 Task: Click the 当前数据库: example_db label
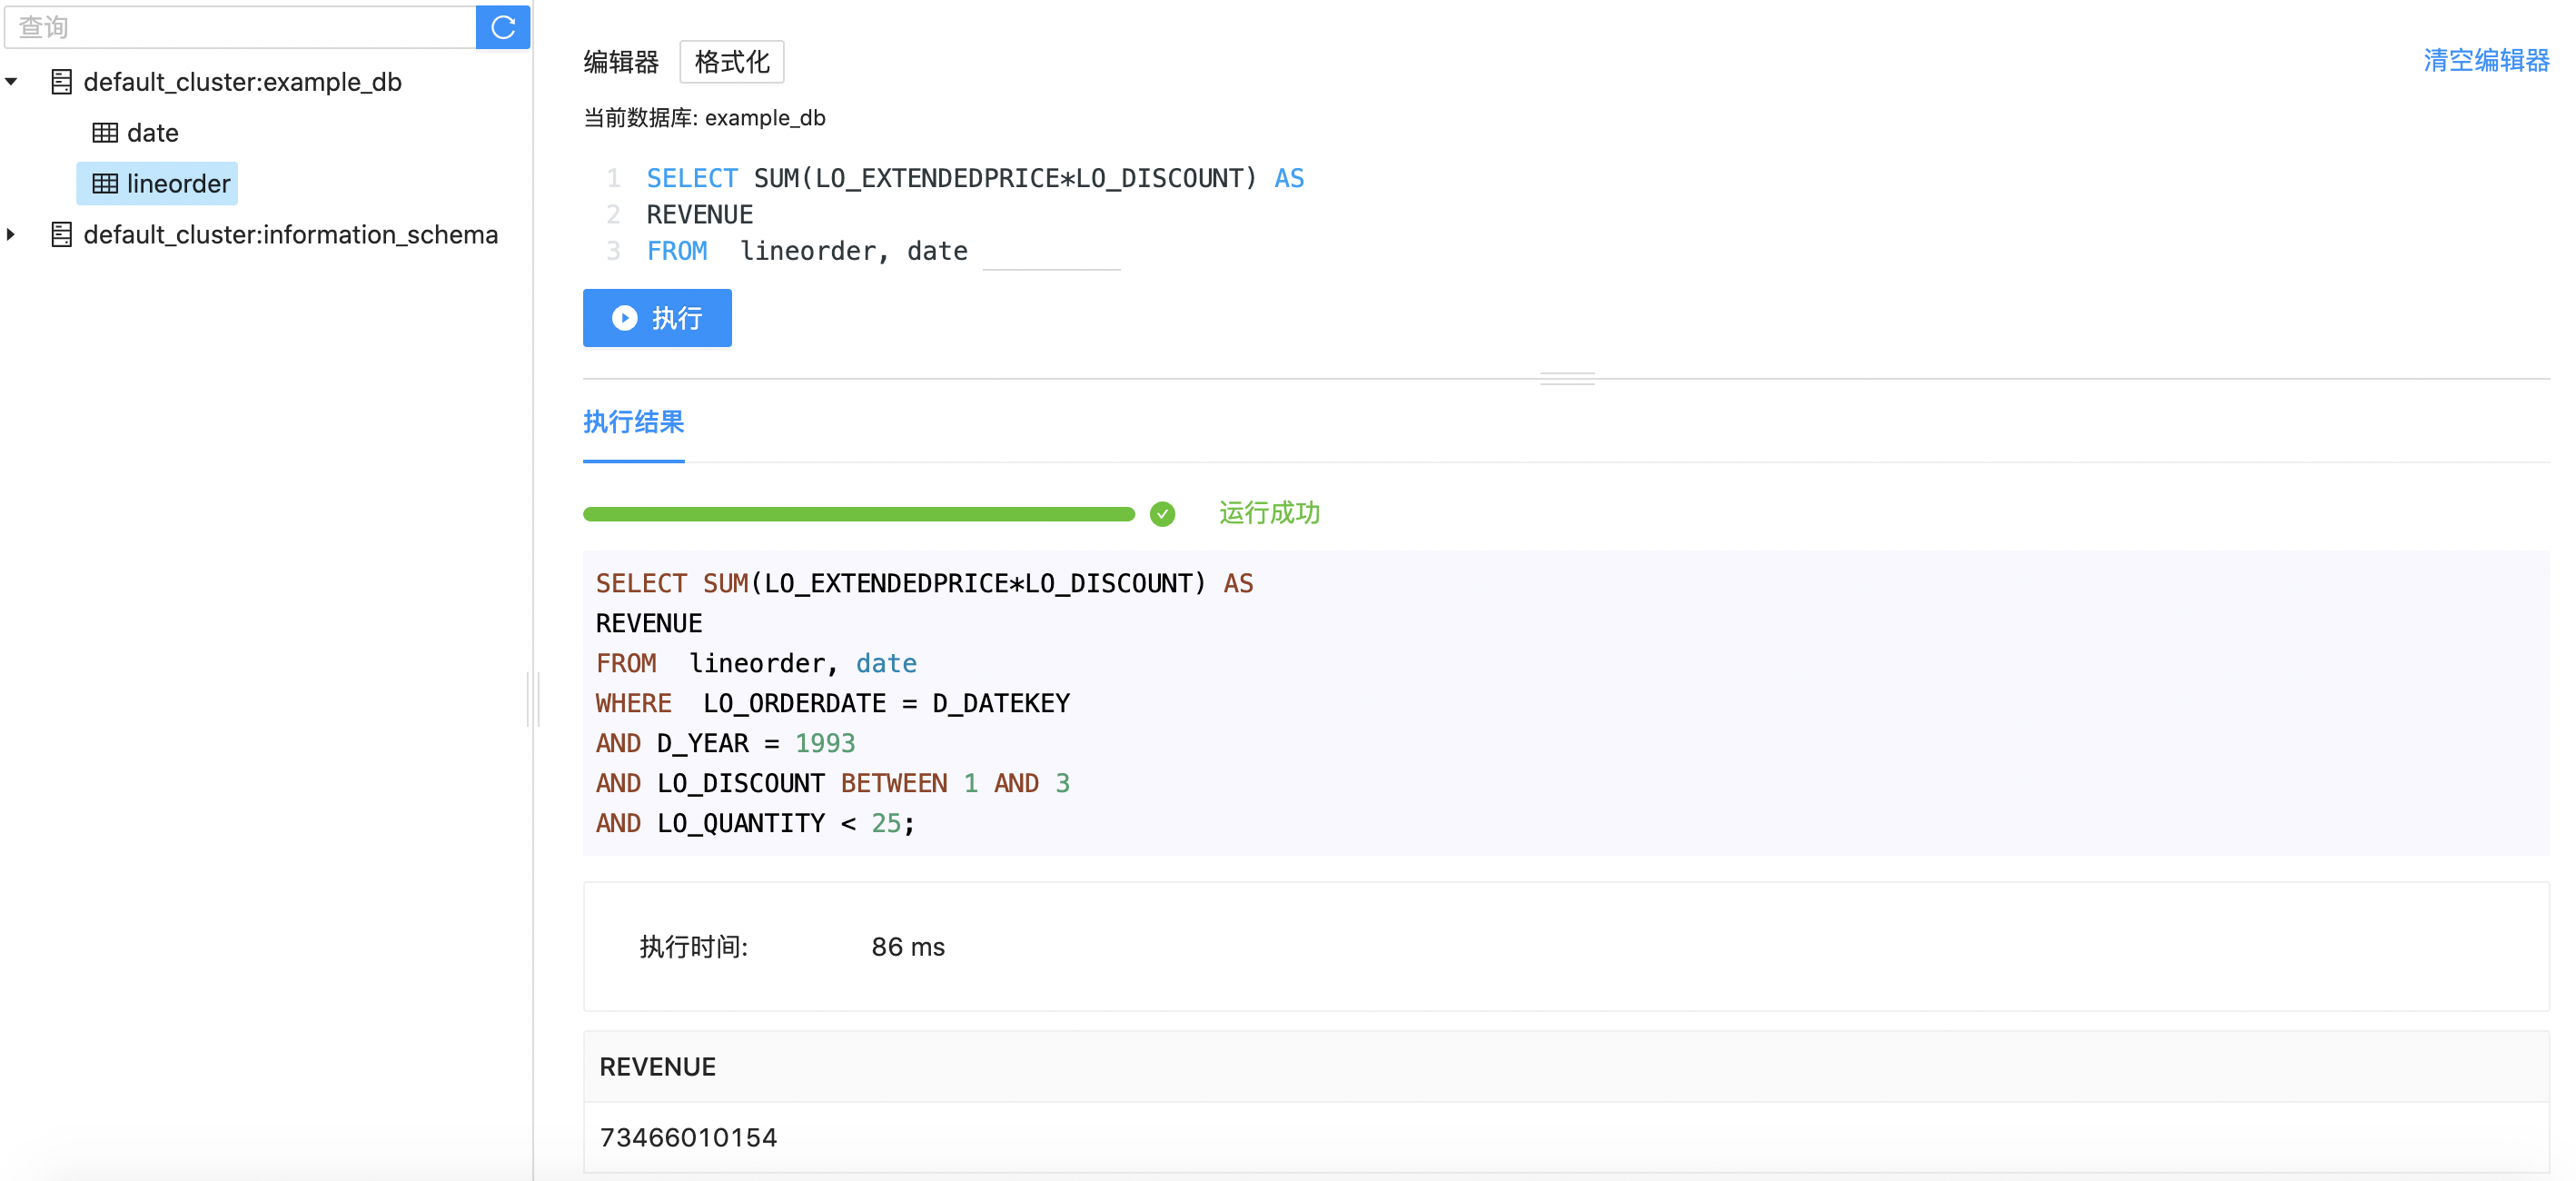click(x=704, y=118)
